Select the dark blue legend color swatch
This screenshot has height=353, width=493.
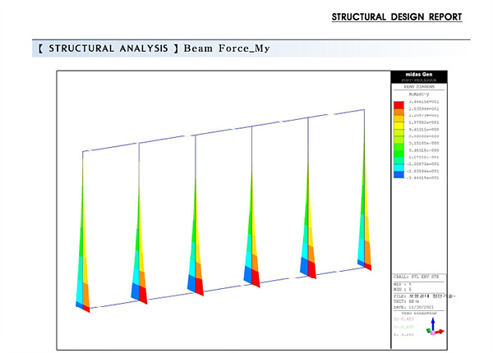(399, 175)
